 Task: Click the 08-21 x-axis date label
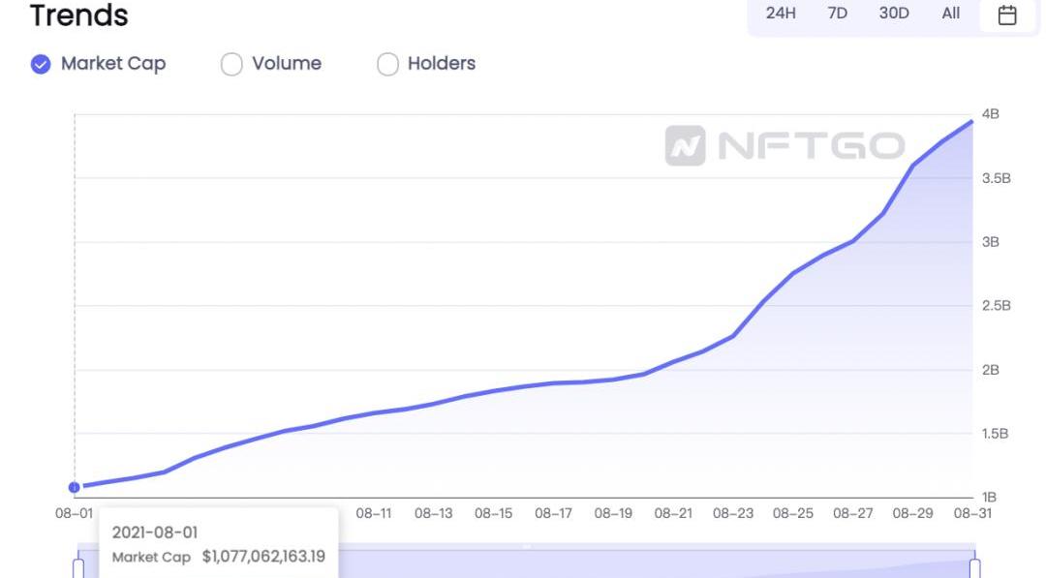point(673,514)
